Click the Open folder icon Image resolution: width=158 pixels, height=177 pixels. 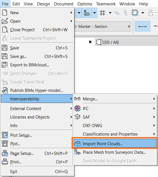[x=5, y=21]
